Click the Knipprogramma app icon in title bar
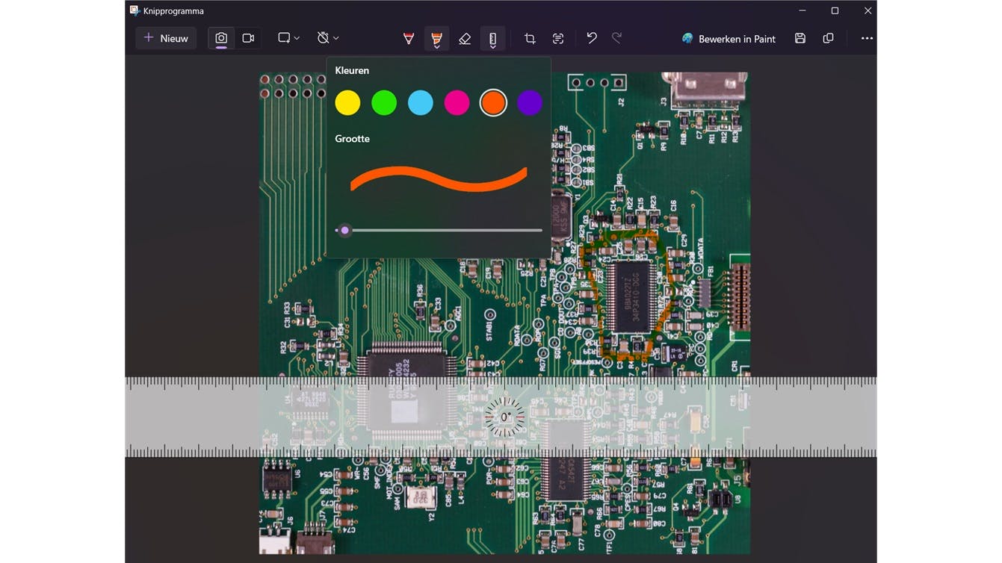Screen dimensions: 1002x563 click(134, 10)
